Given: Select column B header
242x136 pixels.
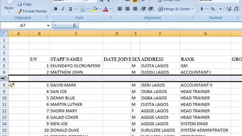Looking at the screenshot, I should click(39, 34).
